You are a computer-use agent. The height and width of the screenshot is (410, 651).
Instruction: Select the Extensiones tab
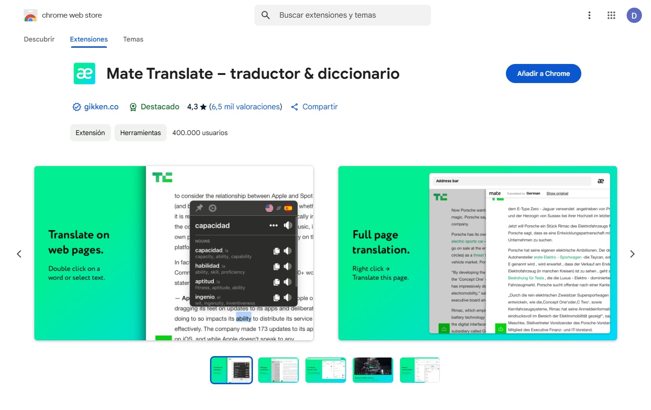pos(89,39)
